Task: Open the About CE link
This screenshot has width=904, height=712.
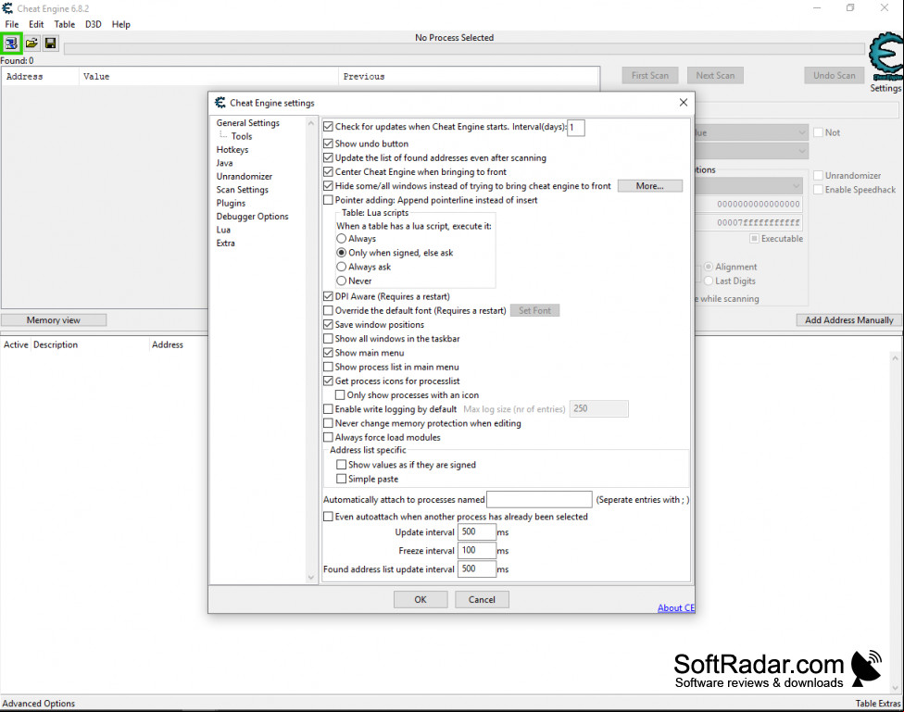Action: 676,607
